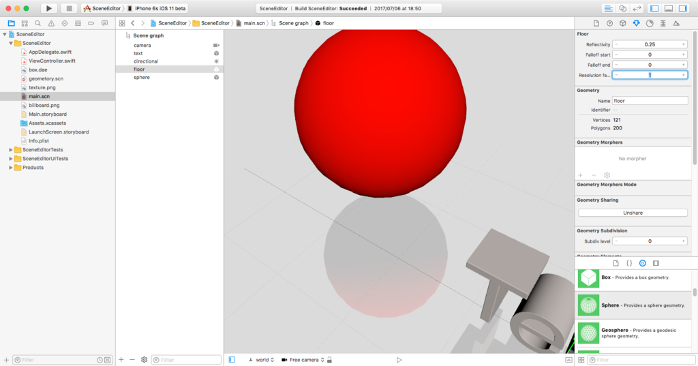
Task: Expand the SceneEditorUITests folder
Action: pyautogui.click(x=11, y=159)
